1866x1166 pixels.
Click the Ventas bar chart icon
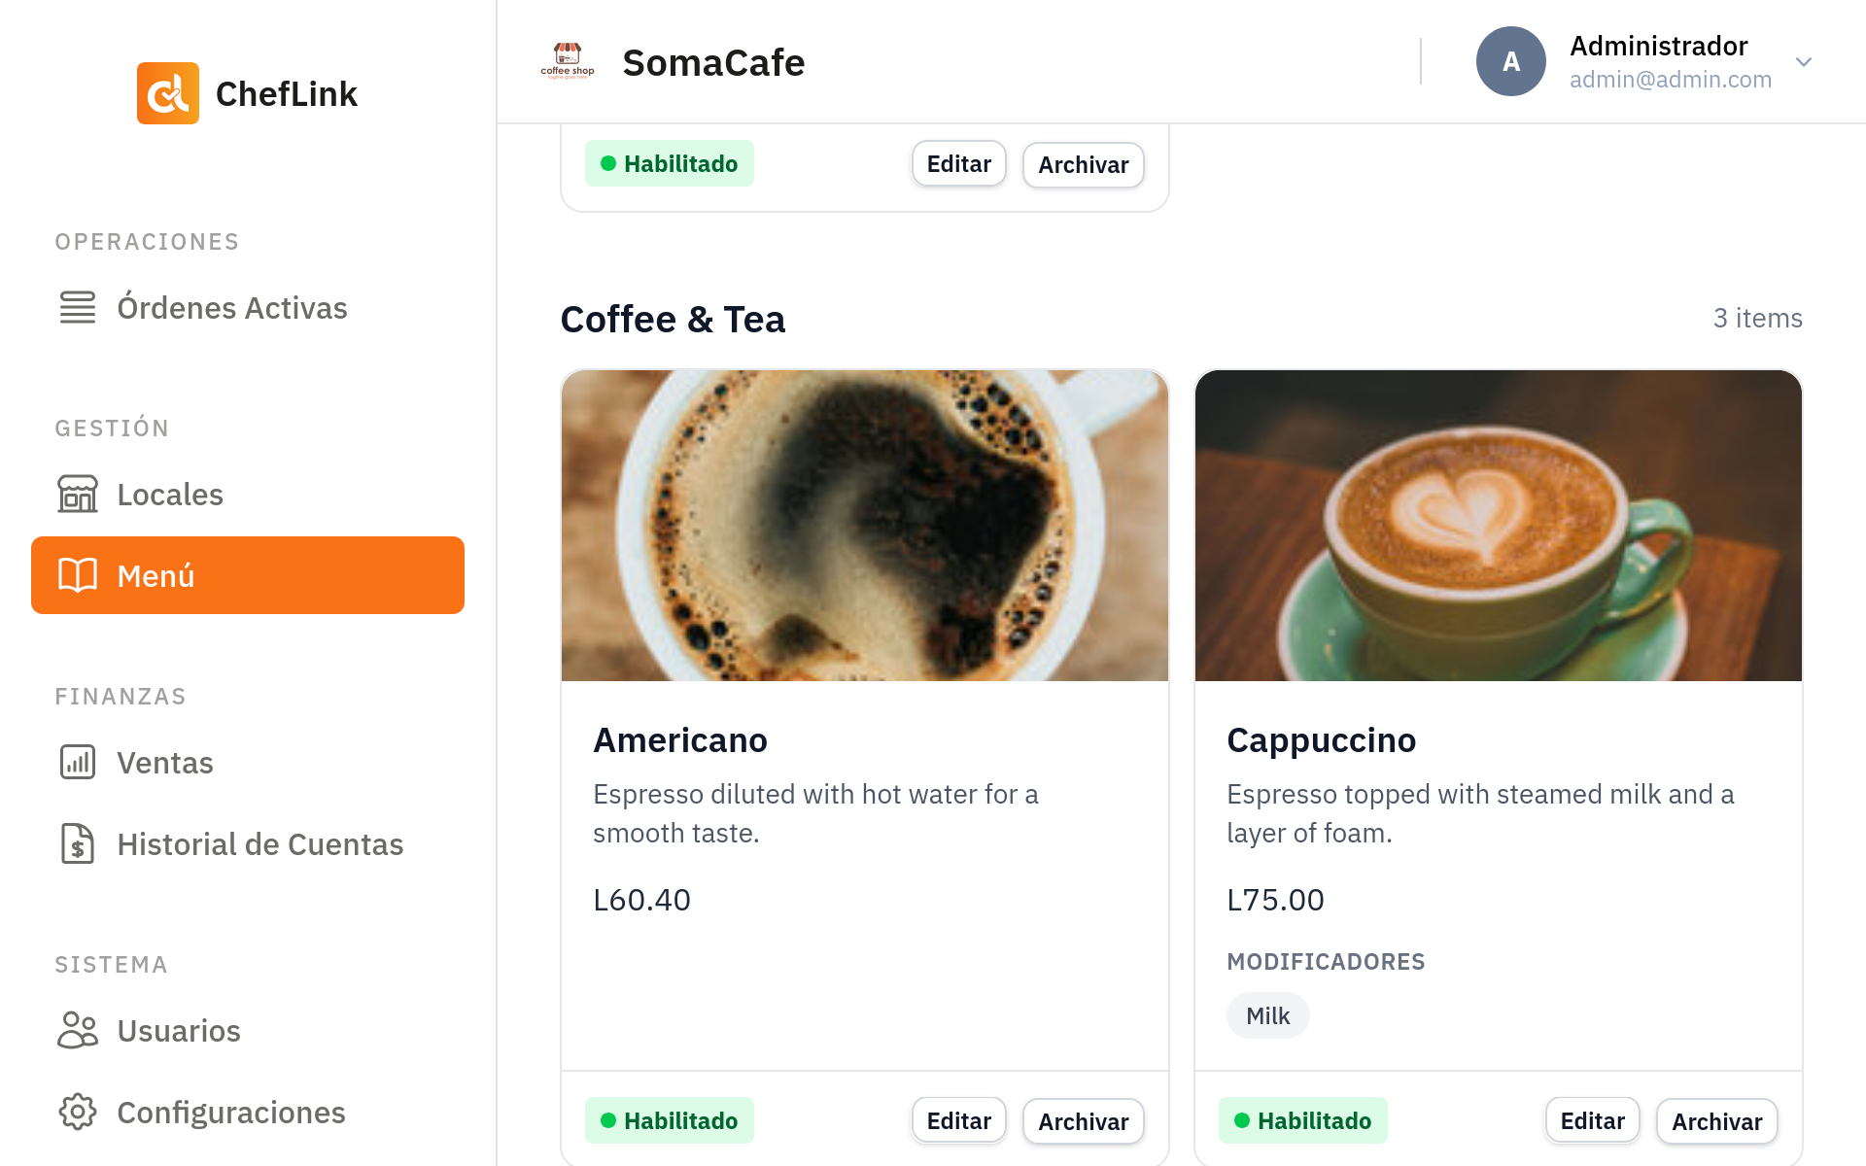(x=77, y=762)
